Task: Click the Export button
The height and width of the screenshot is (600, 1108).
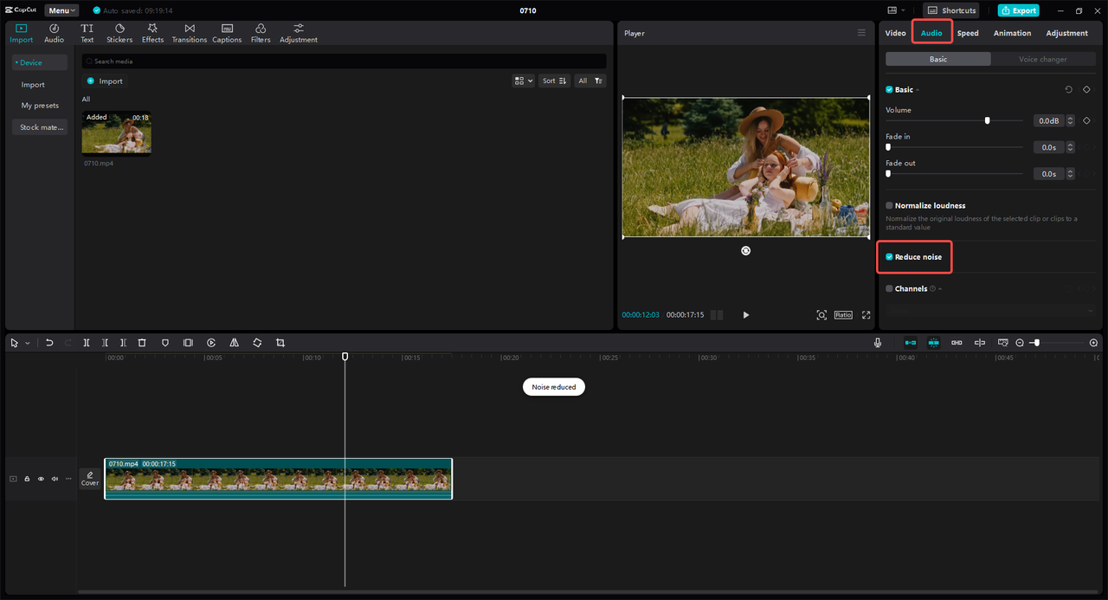Action: (1018, 10)
